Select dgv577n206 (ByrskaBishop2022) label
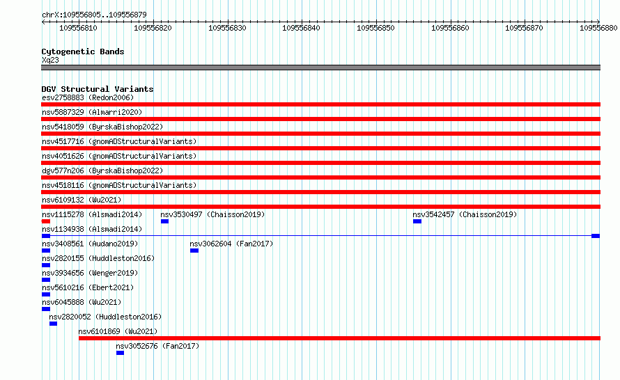 (102, 171)
